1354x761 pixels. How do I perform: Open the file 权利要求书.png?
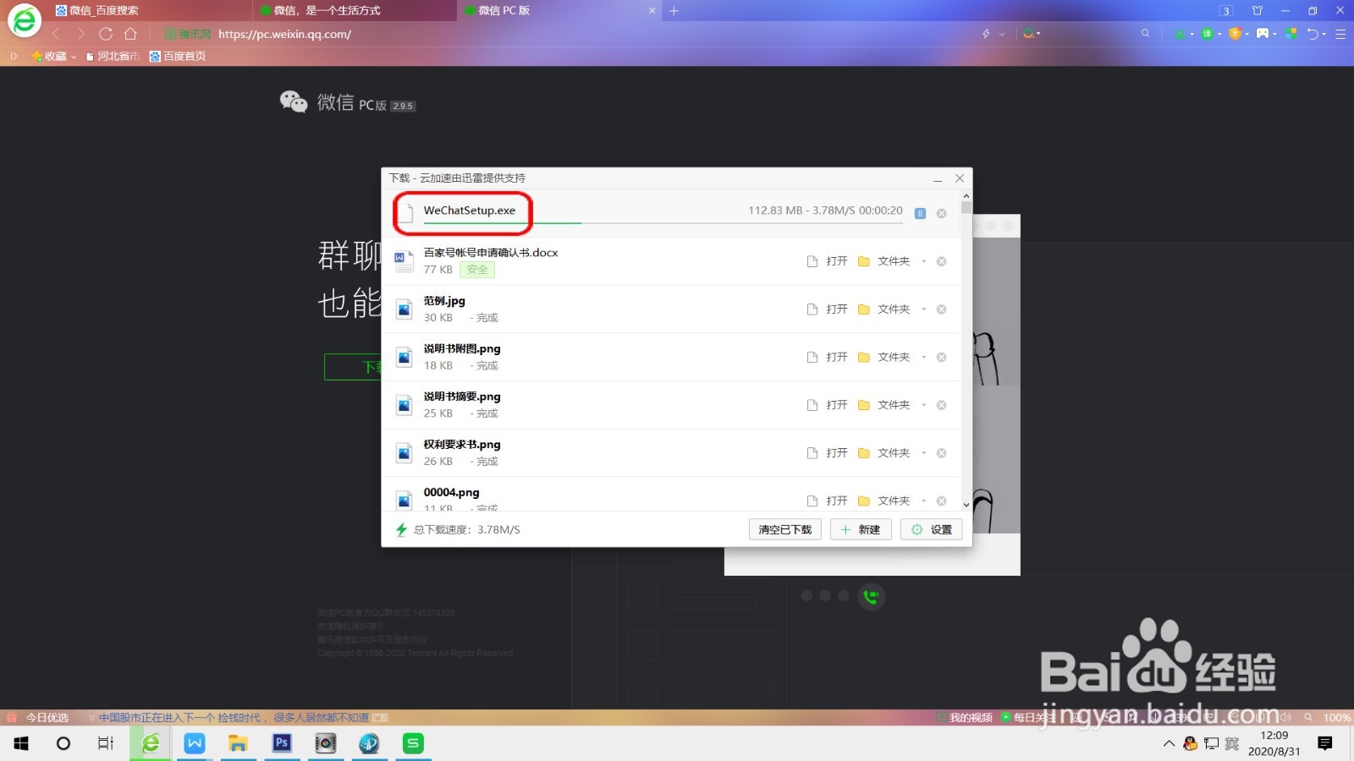coord(828,453)
